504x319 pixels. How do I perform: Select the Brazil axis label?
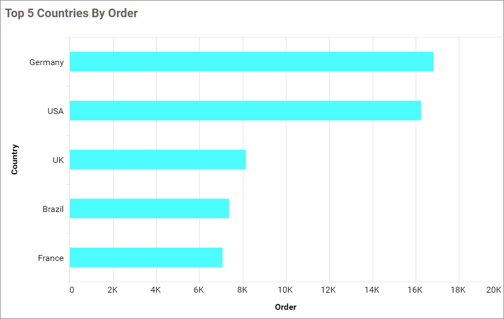pyautogui.click(x=53, y=209)
